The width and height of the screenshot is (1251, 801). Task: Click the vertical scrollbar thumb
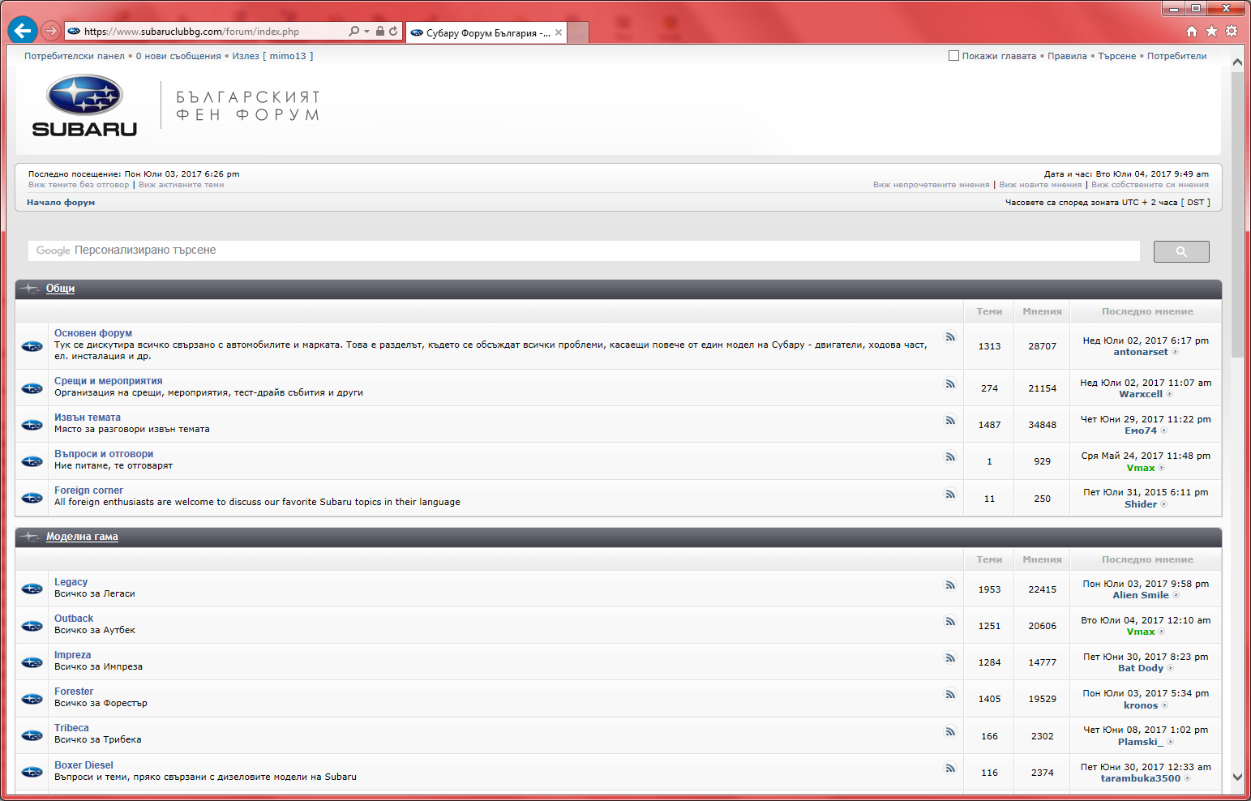pos(1237,215)
